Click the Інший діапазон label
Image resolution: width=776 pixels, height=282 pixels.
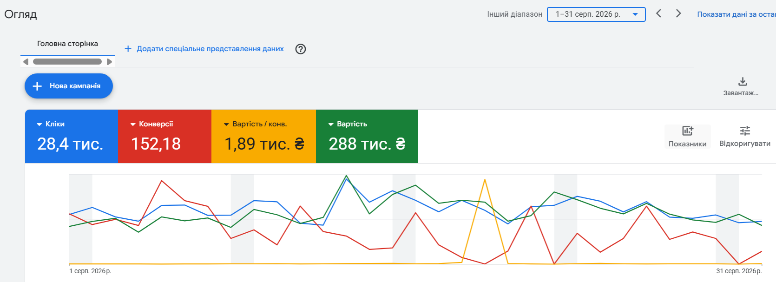click(x=514, y=14)
